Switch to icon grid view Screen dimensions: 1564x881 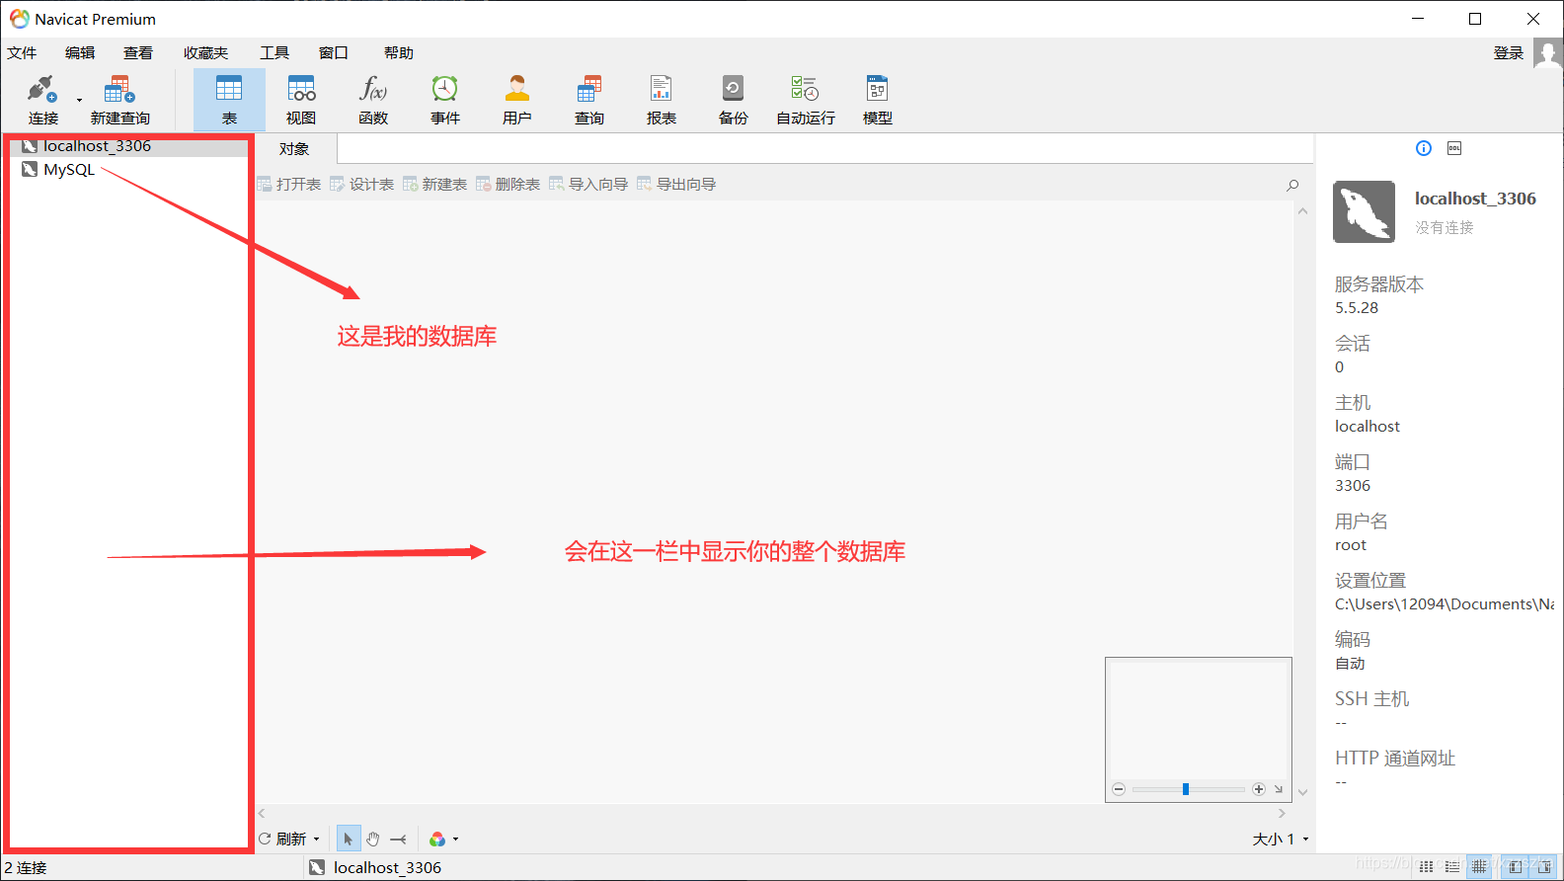1427,867
